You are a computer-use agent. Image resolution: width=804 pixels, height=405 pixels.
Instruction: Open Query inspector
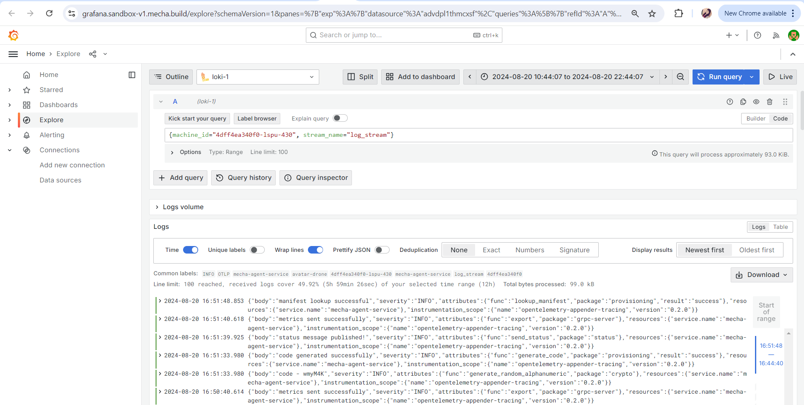pos(315,178)
